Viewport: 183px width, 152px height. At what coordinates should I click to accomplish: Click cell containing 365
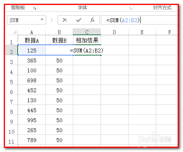pos(31,60)
